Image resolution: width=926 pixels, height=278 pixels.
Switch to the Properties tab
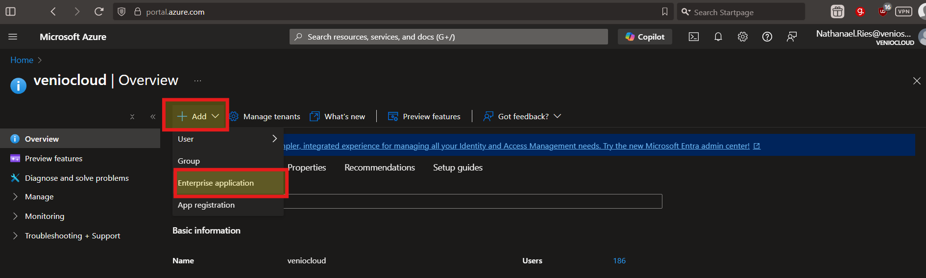coord(307,168)
